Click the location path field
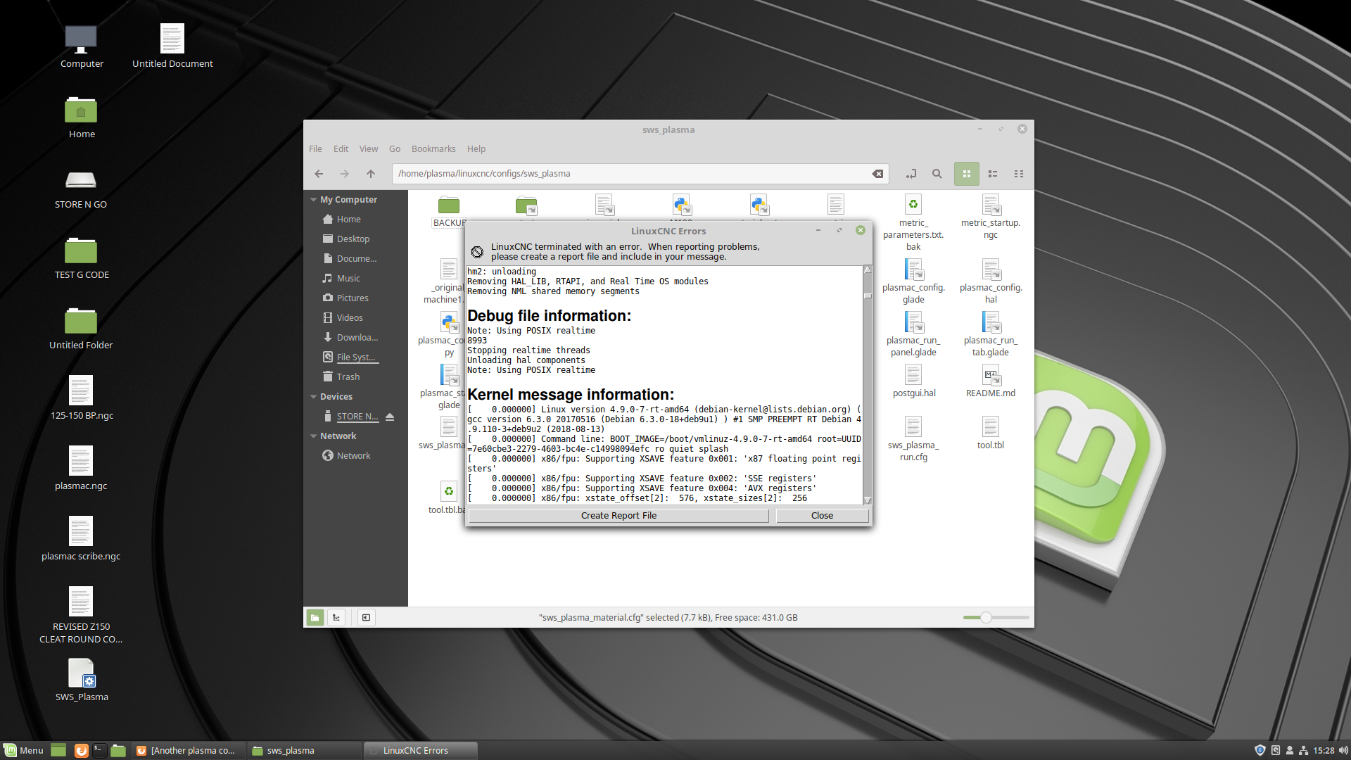Screen dimensions: 1351x760 pos(633,174)
